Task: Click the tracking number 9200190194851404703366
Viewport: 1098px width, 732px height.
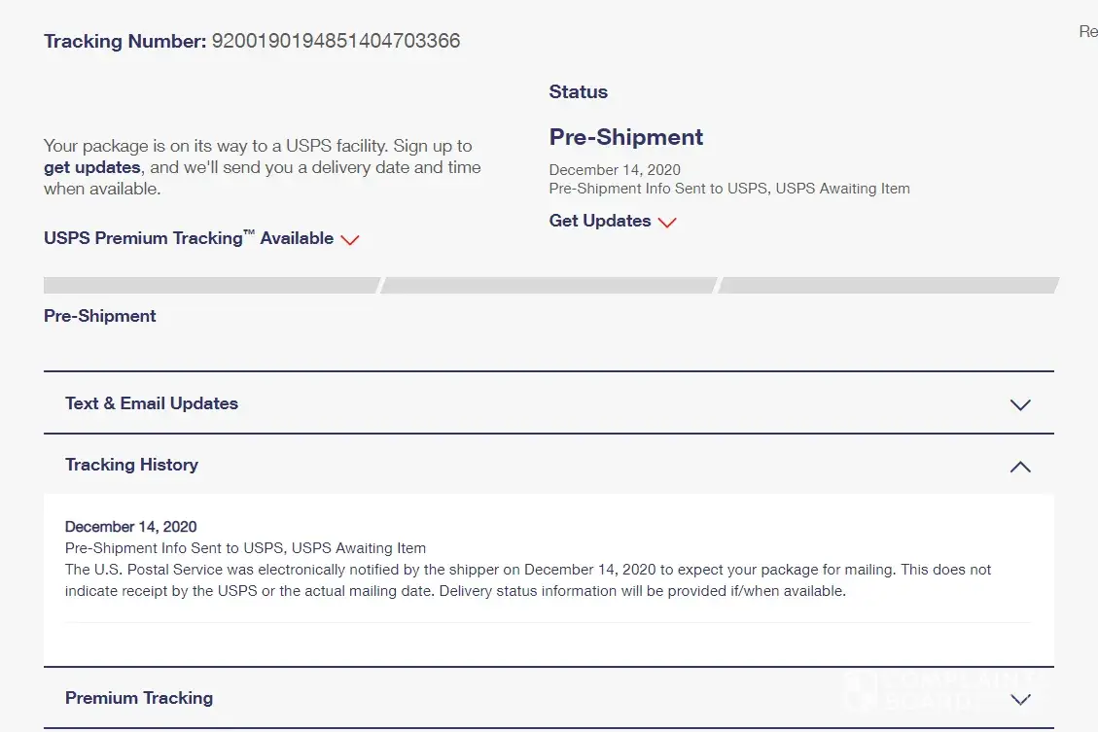Action: [336, 41]
